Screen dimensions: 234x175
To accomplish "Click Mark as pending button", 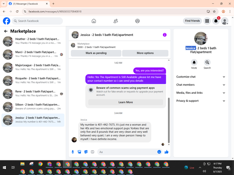I will tap(96, 53).
